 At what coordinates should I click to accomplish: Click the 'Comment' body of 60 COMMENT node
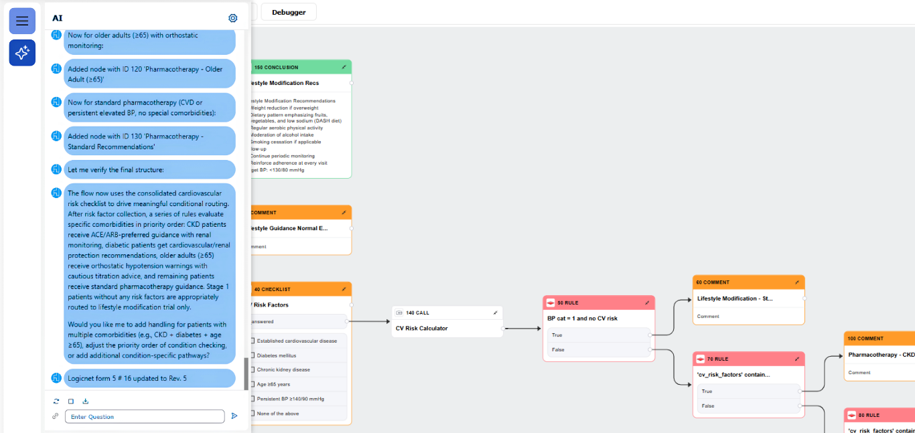tap(708, 317)
